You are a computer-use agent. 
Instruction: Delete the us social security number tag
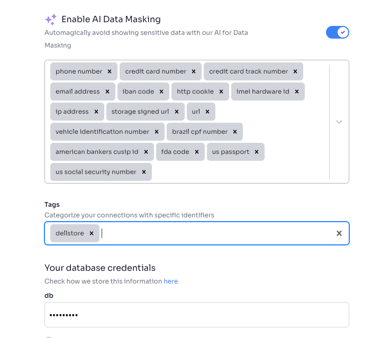click(x=144, y=172)
